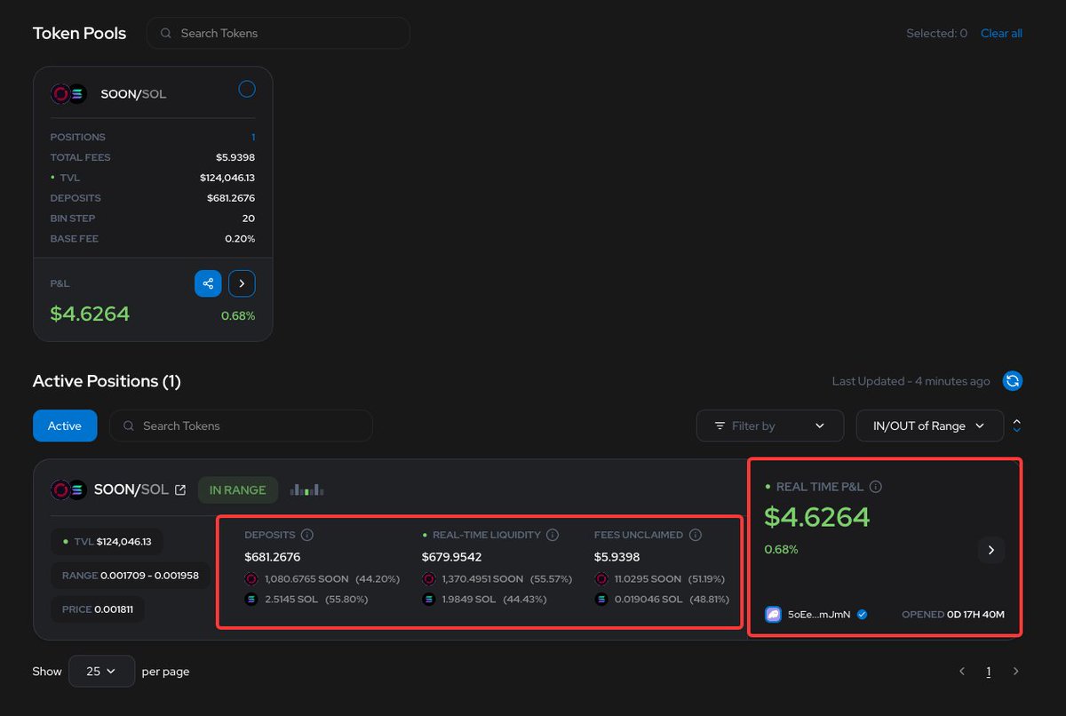Open position details arrow in P&L panel
This screenshot has width=1066, height=716.
[x=991, y=550]
